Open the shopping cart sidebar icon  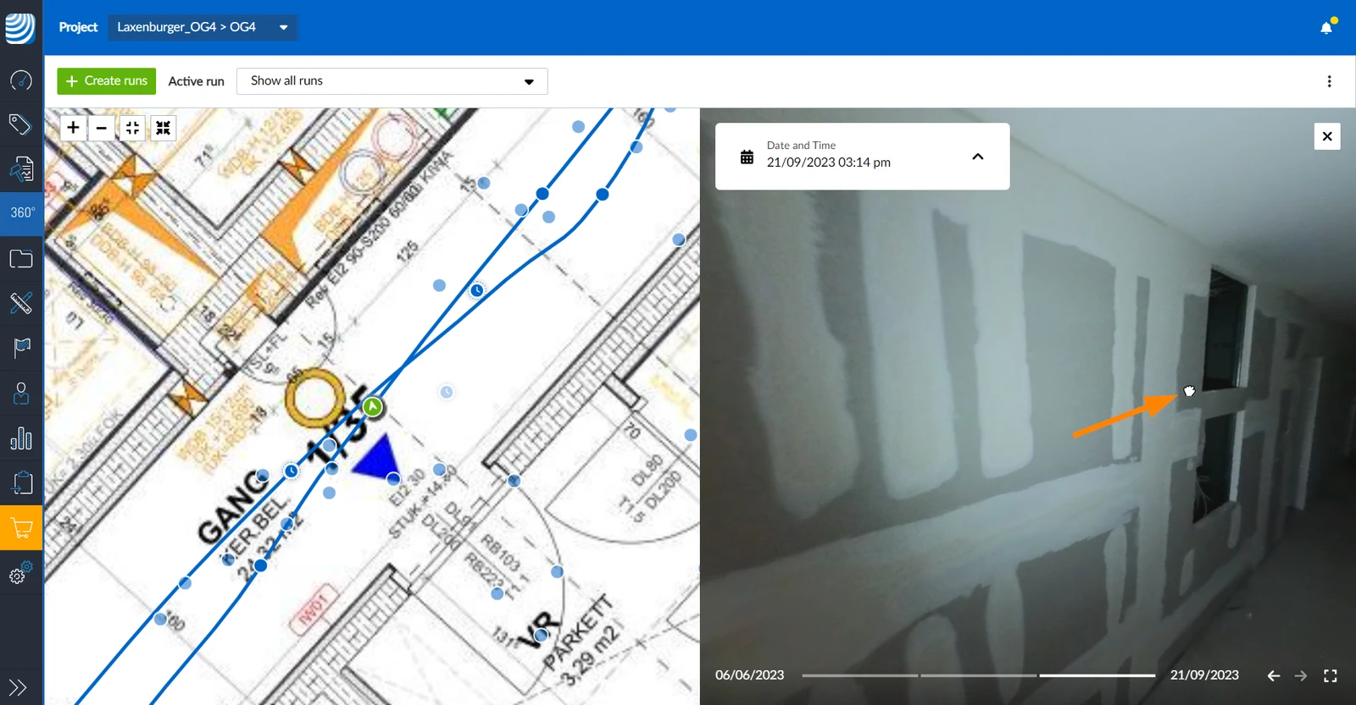21,528
